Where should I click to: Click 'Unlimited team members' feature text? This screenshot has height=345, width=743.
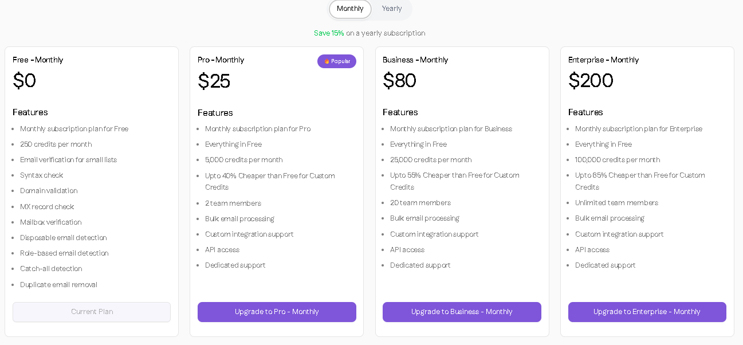click(616, 203)
